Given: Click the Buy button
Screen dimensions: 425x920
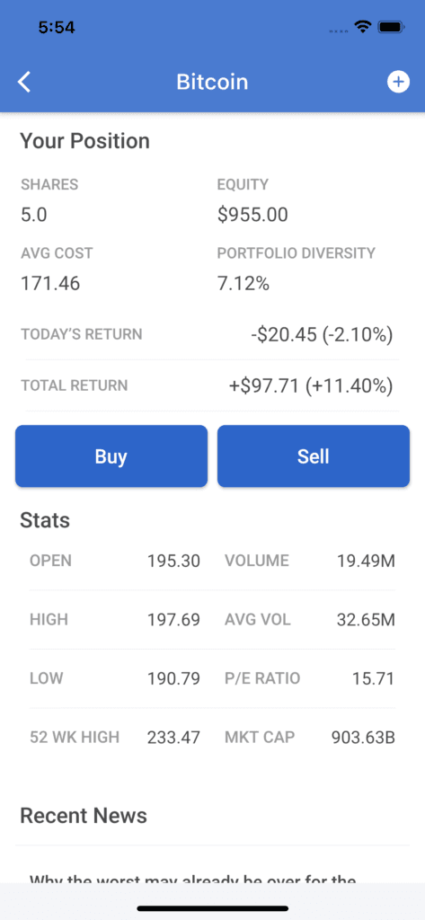Looking at the screenshot, I should 111,456.
